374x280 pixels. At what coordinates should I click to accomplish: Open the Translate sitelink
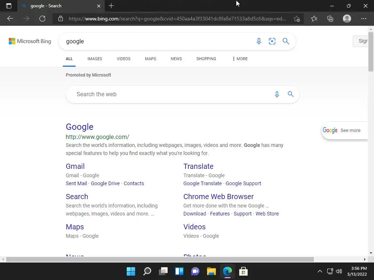pos(198,166)
